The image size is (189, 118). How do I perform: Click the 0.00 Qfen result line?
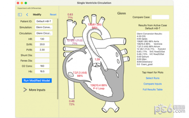pos(142,59)
